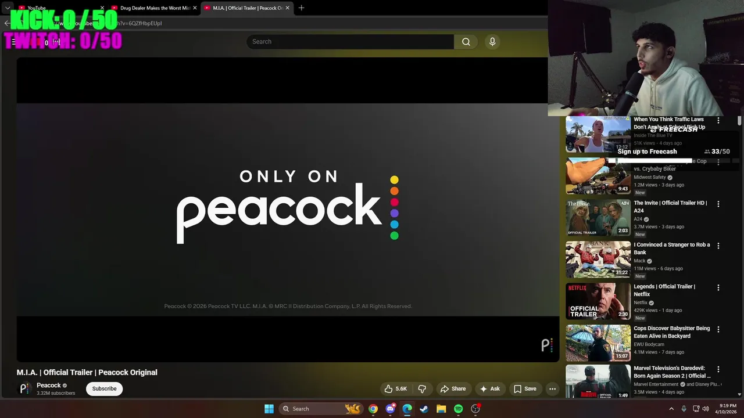Open options for Rob a Bank video

tap(718, 246)
